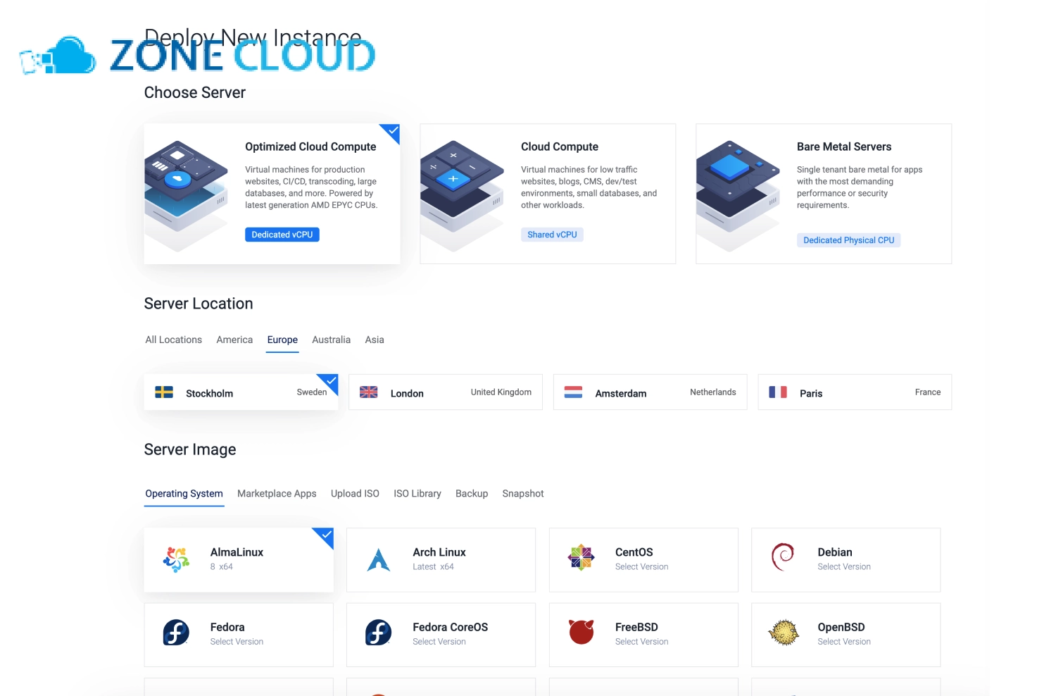Open the Marketplace Apps tab
The height and width of the screenshot is (696, 1056).
(277, 494)
